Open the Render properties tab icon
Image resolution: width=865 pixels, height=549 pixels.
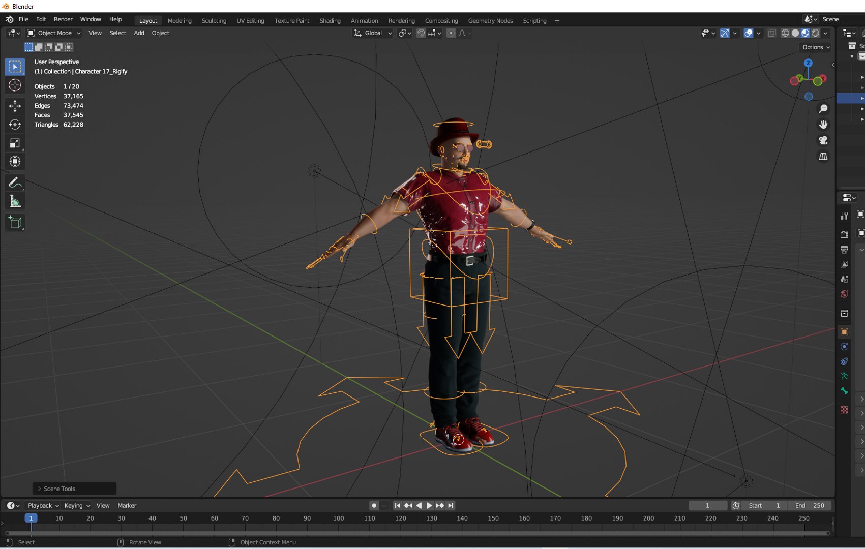pos(844,235)
